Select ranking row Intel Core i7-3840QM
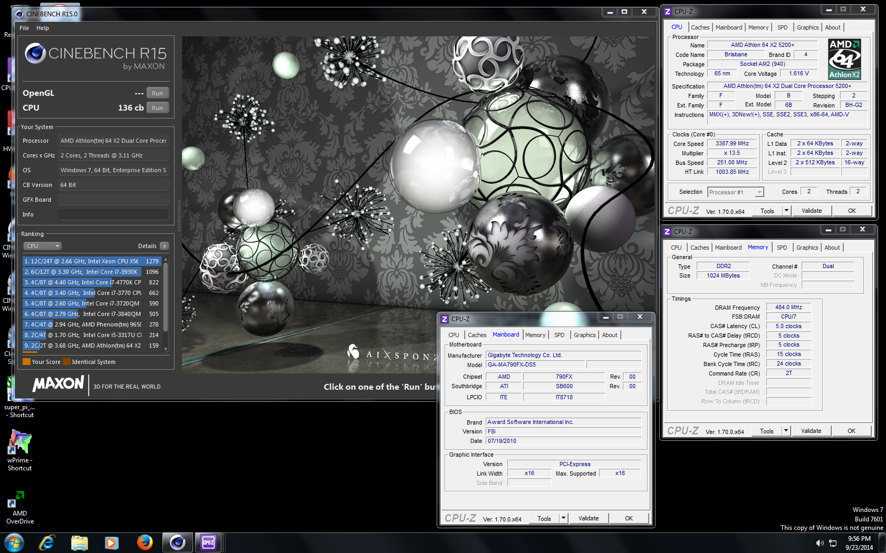This screenshot has height=553, width=886. point(92,314)
